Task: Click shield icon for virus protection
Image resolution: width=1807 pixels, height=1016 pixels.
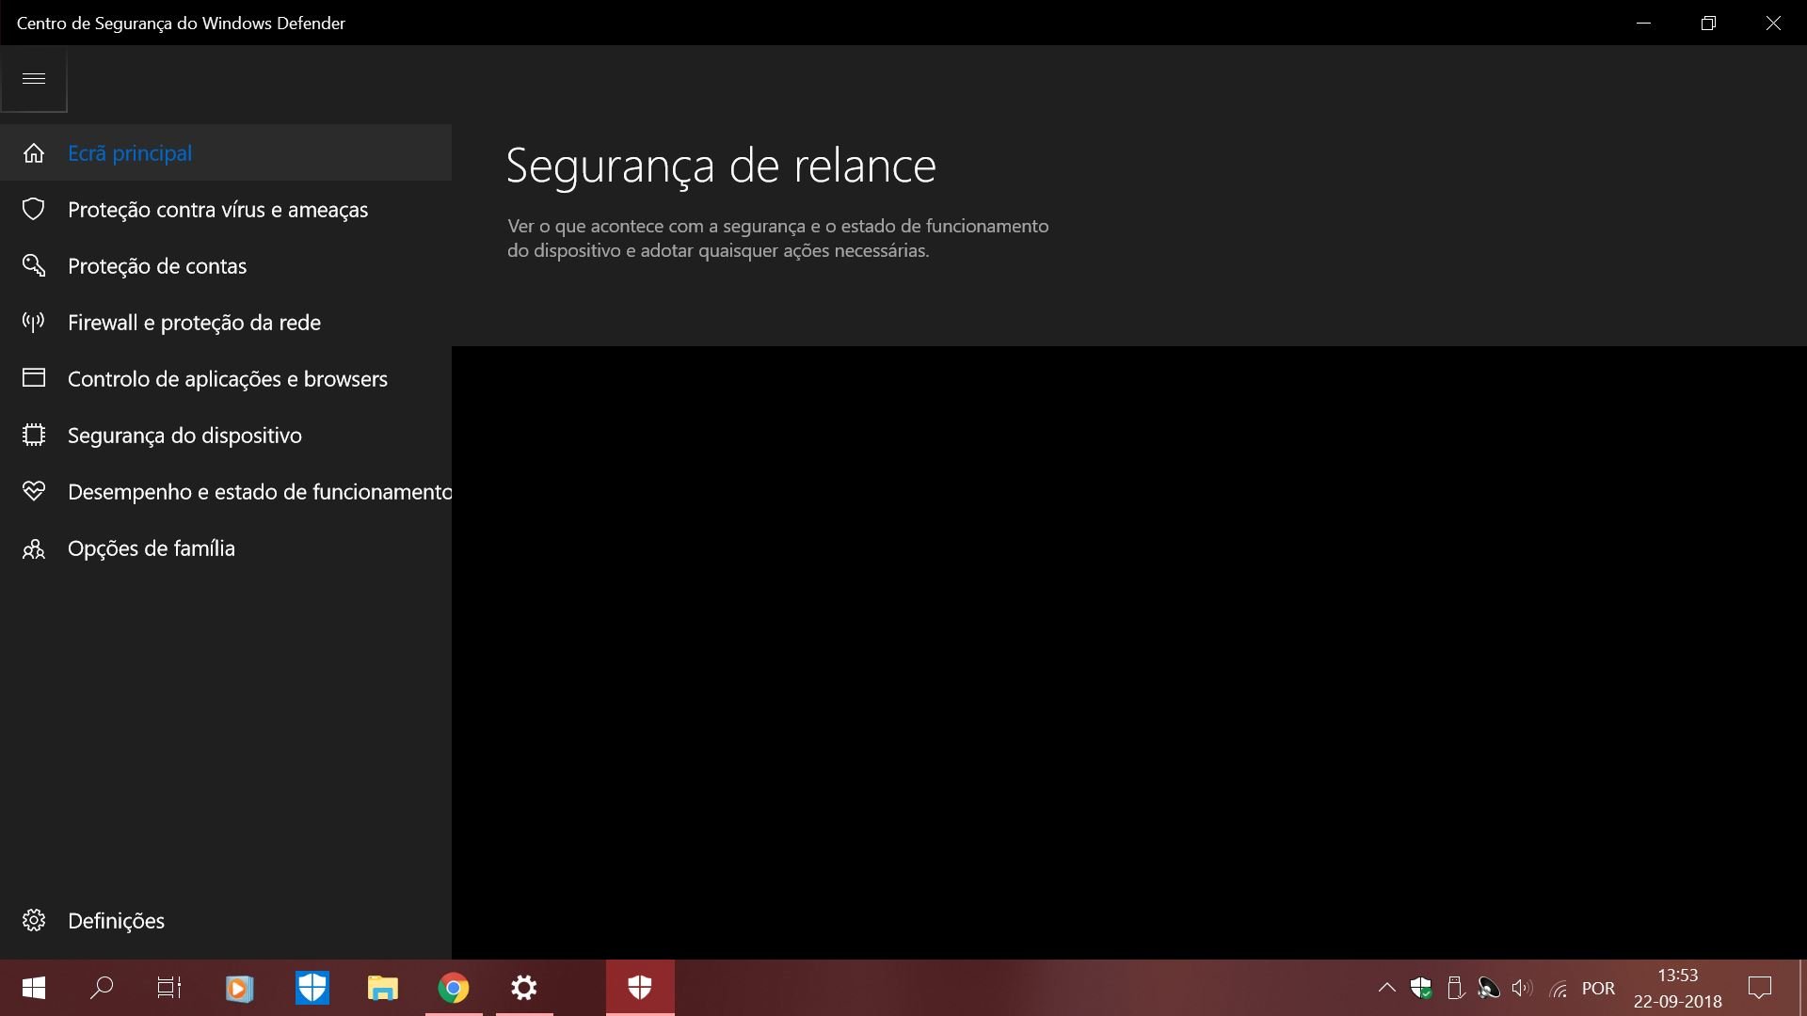Action: click(34, 209)
